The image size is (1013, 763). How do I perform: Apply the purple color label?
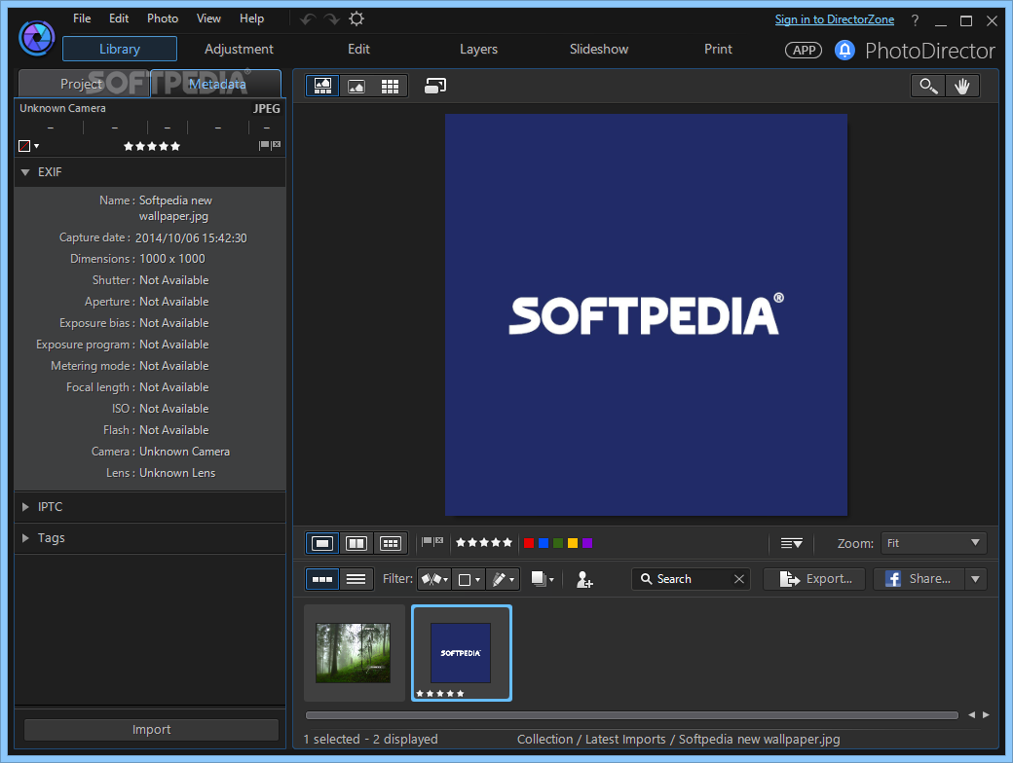tap(587, 543)
